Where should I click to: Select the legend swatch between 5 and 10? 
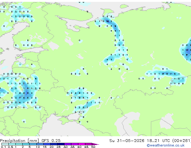click(33, 144)
